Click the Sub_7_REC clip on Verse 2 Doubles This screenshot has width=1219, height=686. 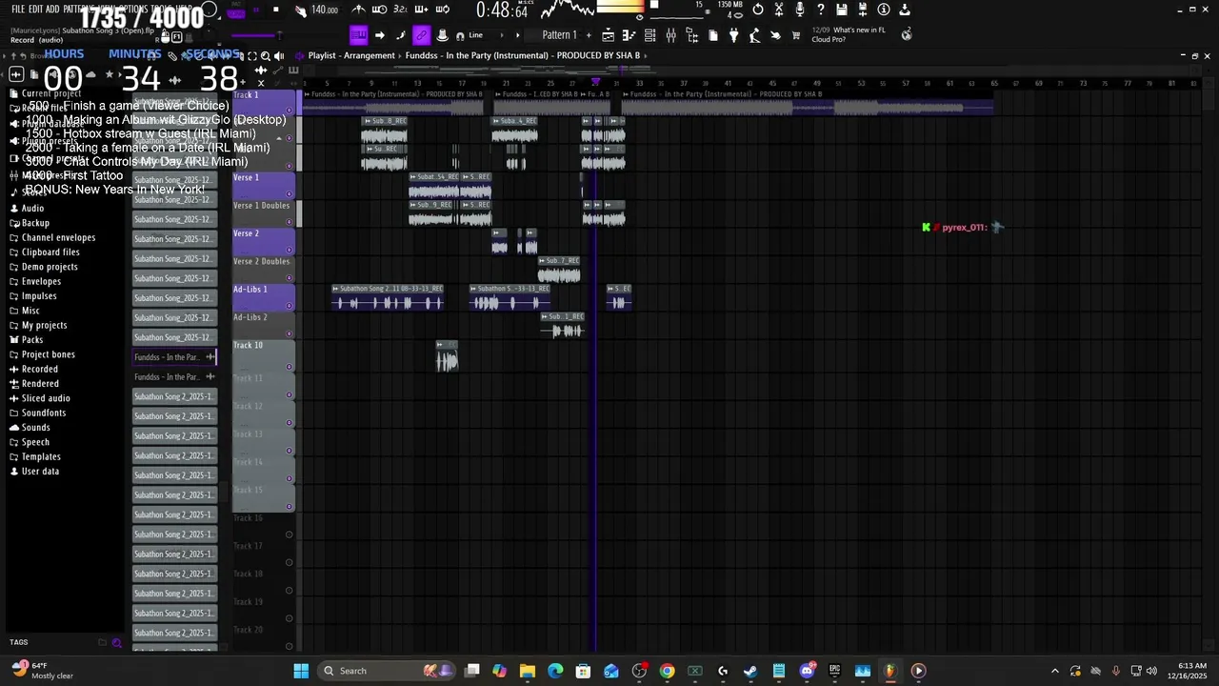[559, 270]
